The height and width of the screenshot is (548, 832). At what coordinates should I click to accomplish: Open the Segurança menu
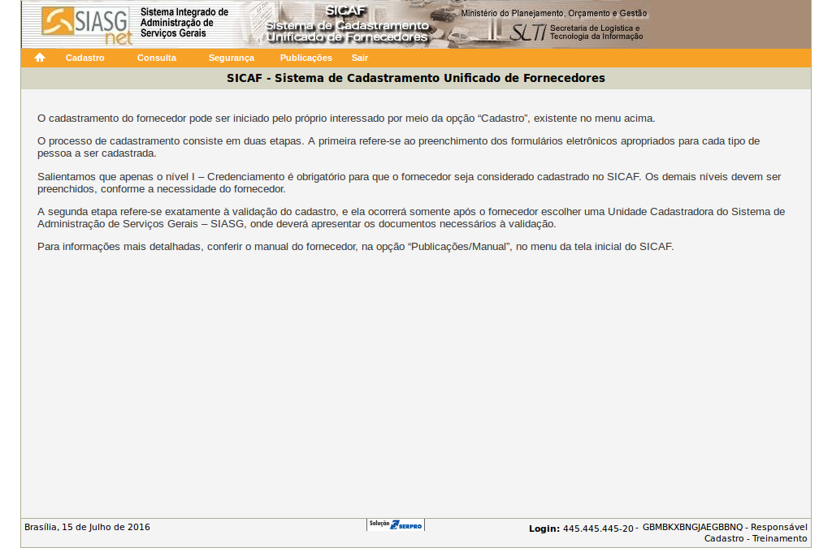click(x=232, y=58)
